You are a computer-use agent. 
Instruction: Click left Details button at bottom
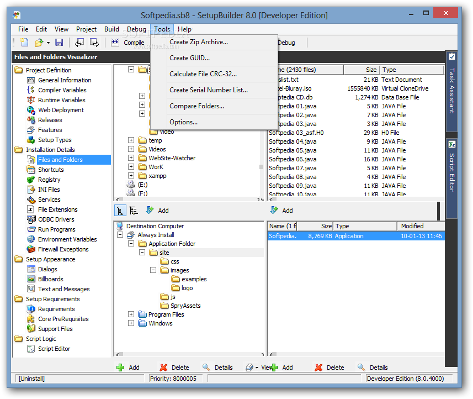coord(218,368)
